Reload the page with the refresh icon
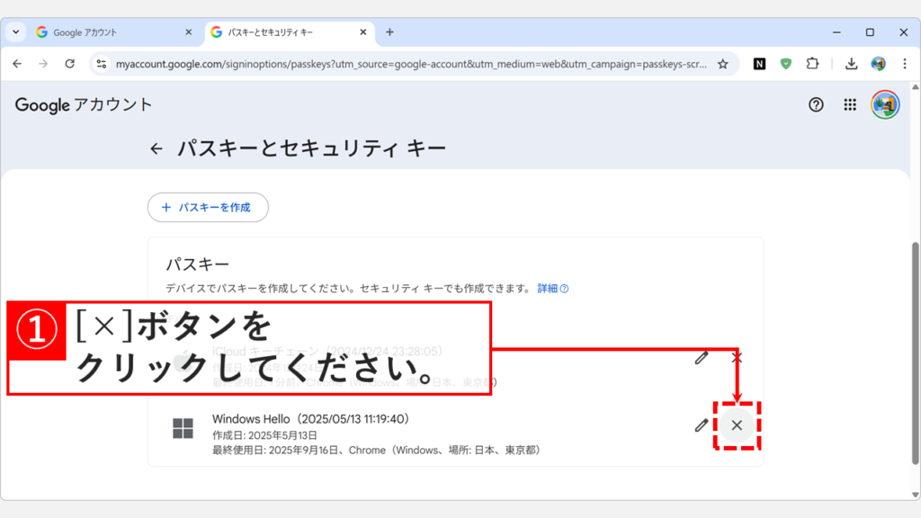The width and height of the screenshot is (921, 518). pos(71,64)
